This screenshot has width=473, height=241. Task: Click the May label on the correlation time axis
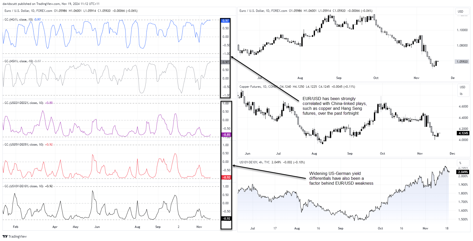[x=76, y=227]
